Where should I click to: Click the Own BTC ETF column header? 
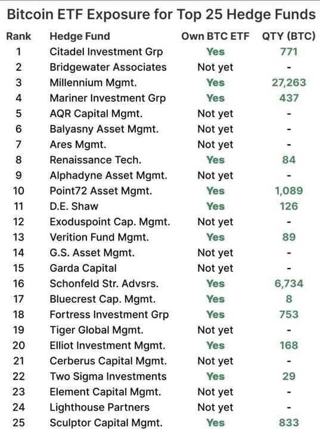click(216, 36)
